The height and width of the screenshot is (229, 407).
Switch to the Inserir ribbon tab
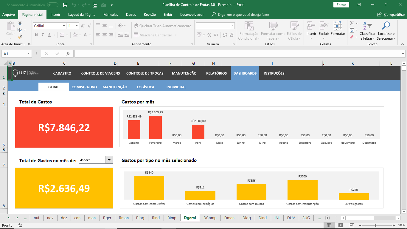click(x=55, y=15)
